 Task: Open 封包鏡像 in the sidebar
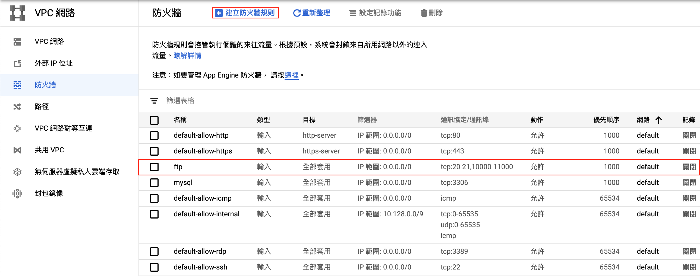pyautogui.click(x=69, y=194)
